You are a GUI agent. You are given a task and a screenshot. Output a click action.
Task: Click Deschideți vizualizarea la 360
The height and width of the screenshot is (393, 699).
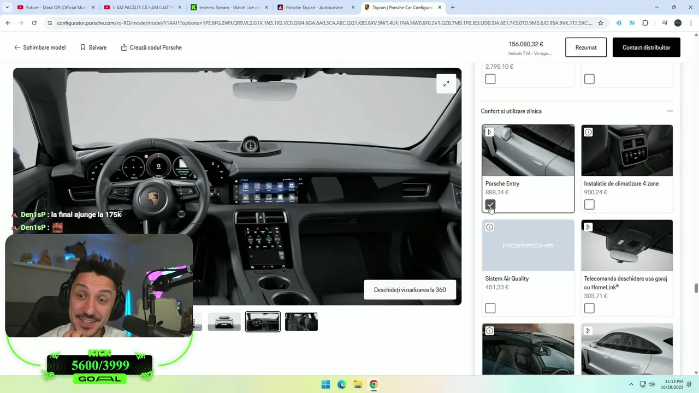[410, 290]
